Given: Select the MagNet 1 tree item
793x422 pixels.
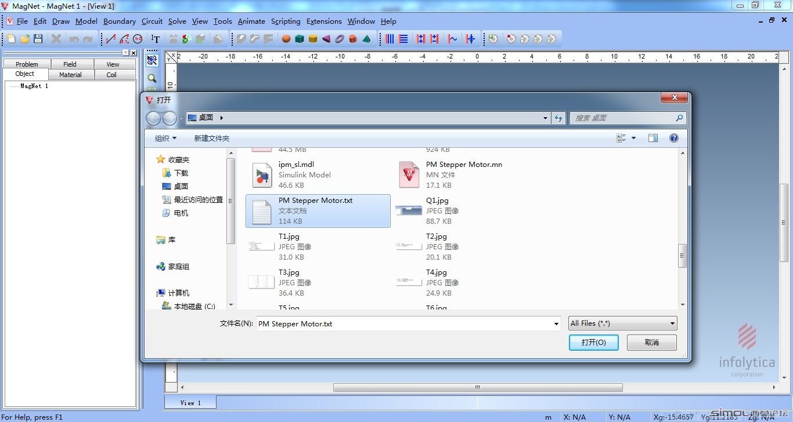Looking at the screenshot, I should 34,86.
